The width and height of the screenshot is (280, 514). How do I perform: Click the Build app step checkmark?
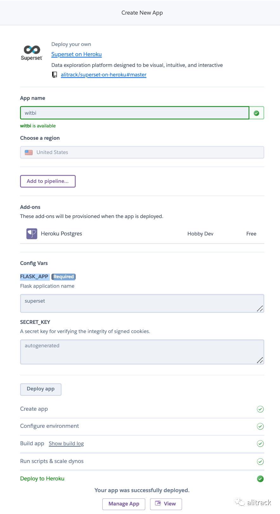pyautogui.click(x=260, y=444)
